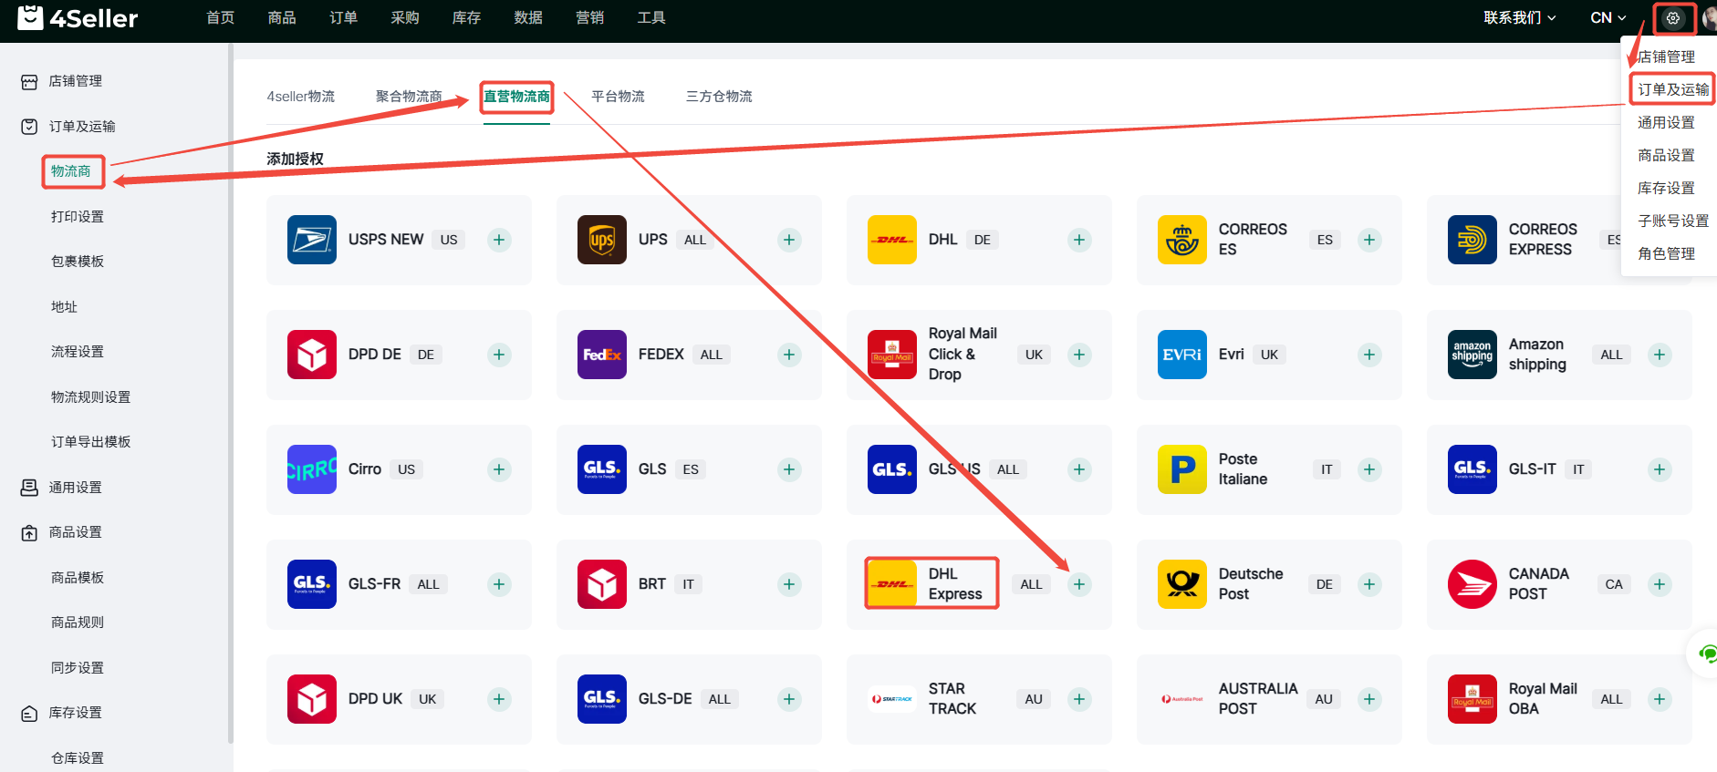Click the plus icon for DHL DE
Image resolution: width=1717 pixels, height=772 pixels.
(x=1079, y=240)
